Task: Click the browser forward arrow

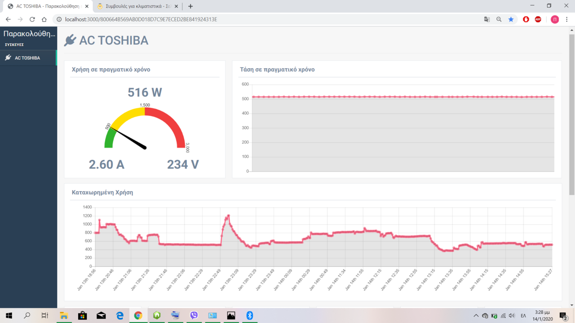Action: [x=20, y=19]
